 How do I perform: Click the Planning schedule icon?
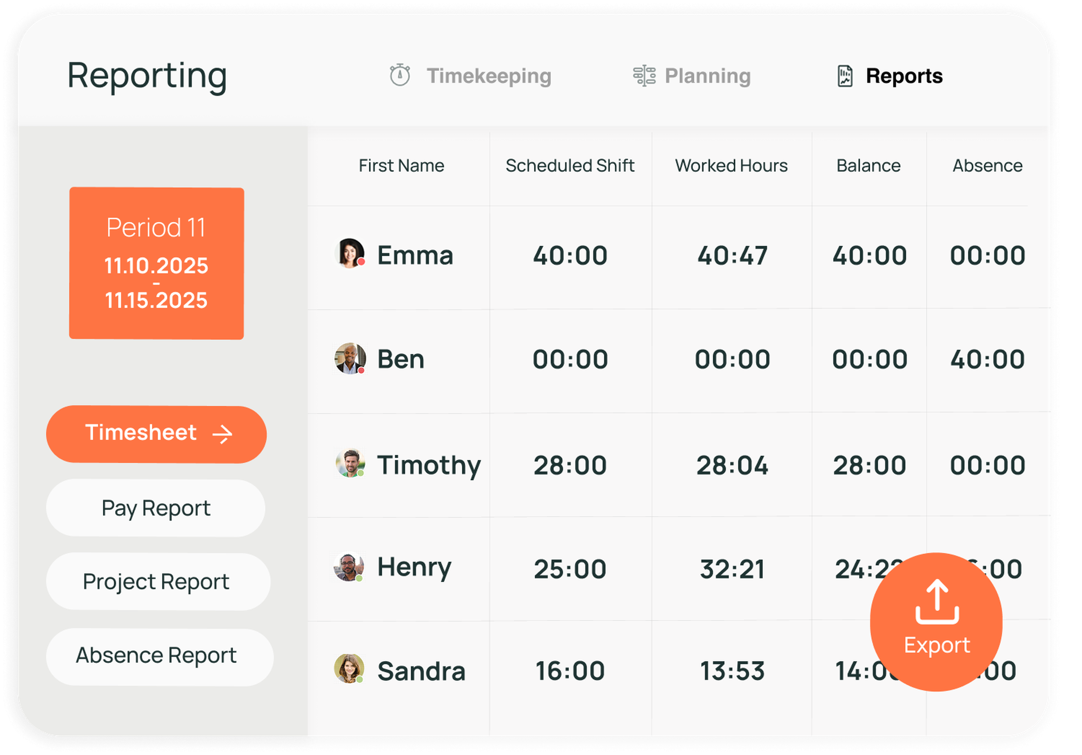click(644, 76)
